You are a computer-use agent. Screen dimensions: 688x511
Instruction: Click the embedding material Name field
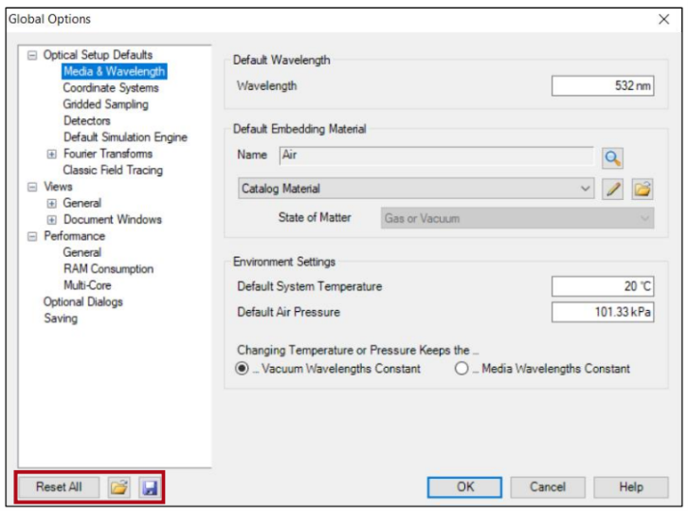point(436,155)
